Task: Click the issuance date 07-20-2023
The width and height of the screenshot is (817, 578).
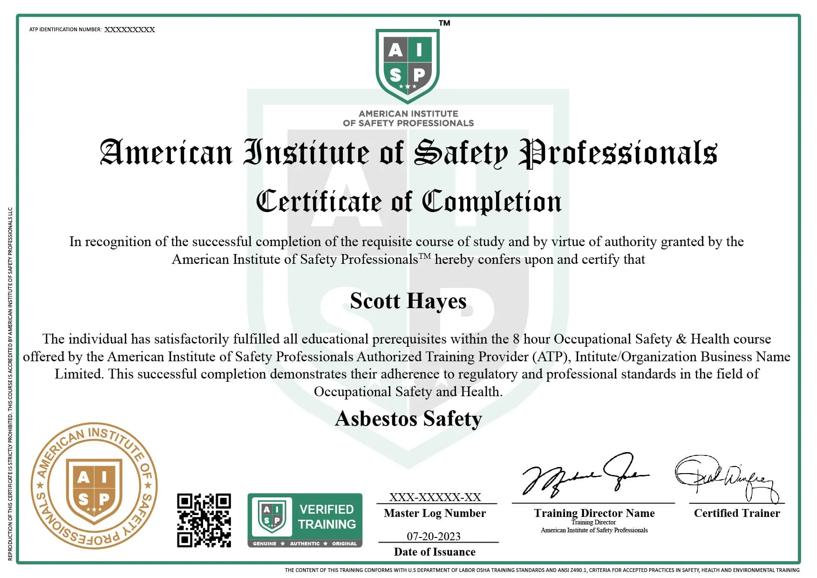Action: pyautogui.click(x=434, y=537)
